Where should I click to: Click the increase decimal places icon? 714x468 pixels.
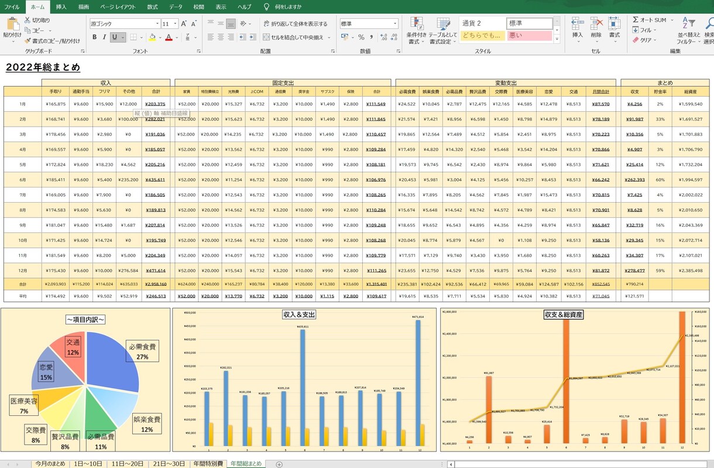point(384,37)
